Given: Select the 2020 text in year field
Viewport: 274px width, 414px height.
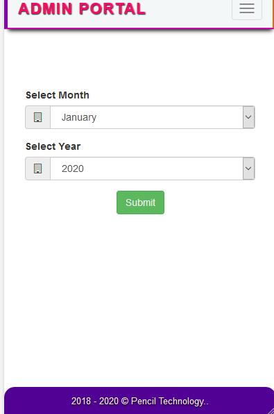Looking at the screenshot, I should 73,169.
